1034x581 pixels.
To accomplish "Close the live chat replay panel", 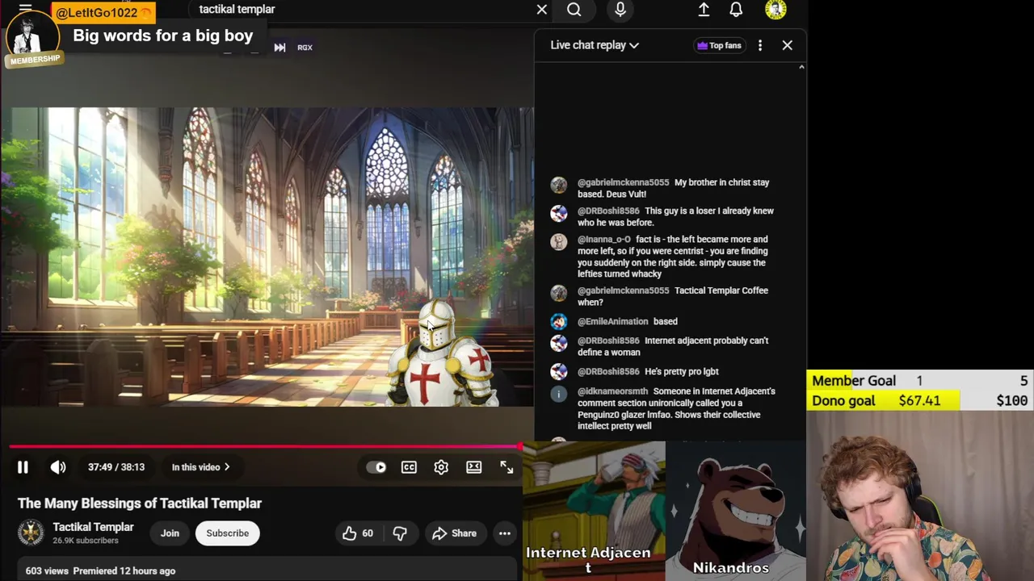I will 788,46.
